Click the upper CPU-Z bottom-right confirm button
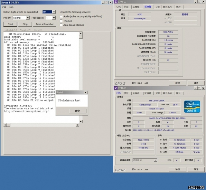Image resolution: width=206 pixels, height=190 pixels. (x=196, y=83)
